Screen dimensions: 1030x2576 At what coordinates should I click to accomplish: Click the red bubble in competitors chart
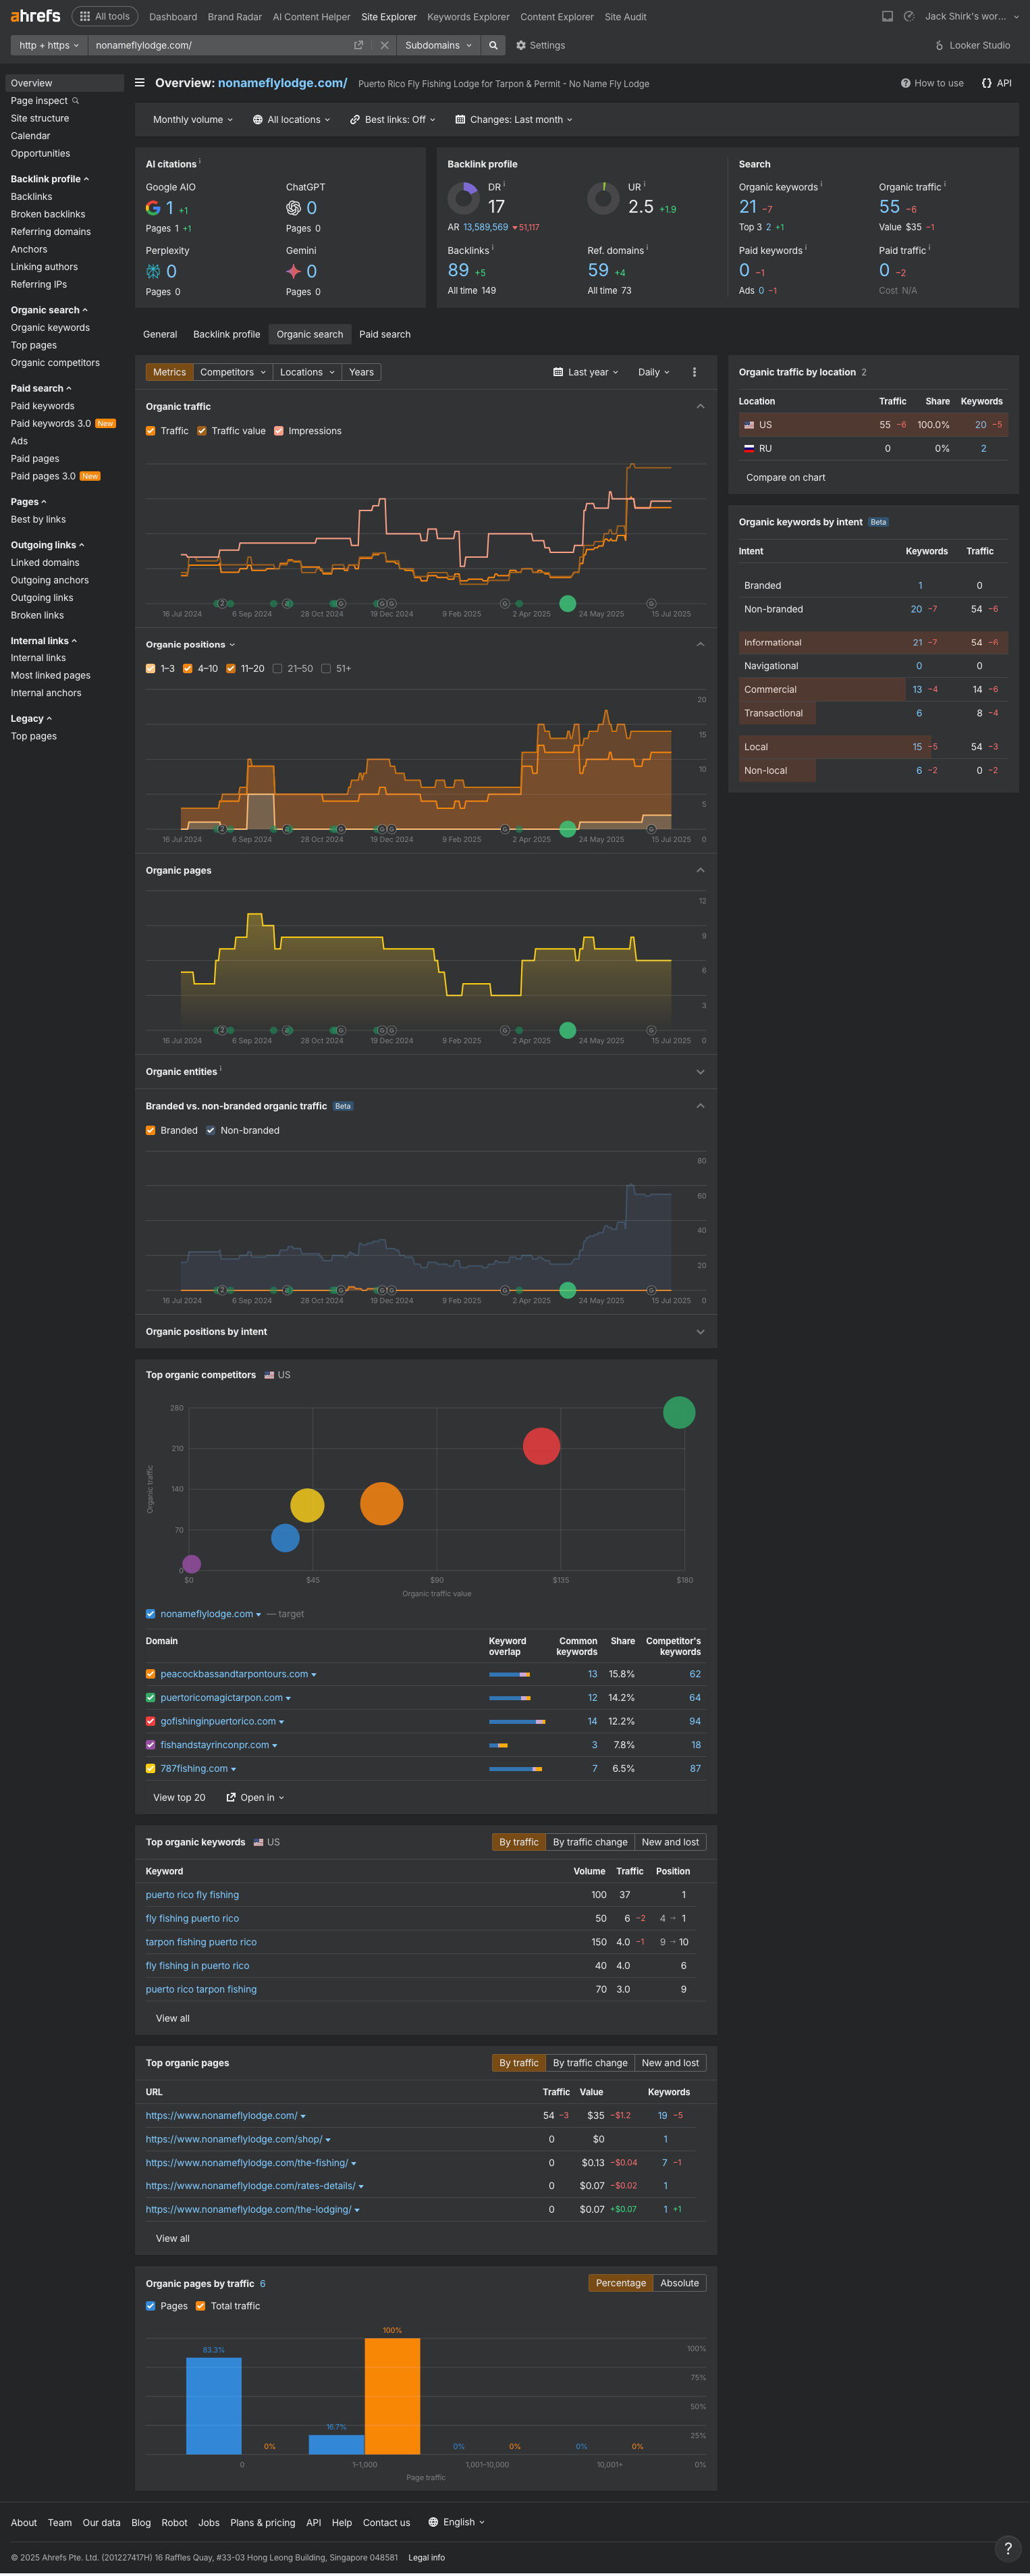coord(541,1445)
